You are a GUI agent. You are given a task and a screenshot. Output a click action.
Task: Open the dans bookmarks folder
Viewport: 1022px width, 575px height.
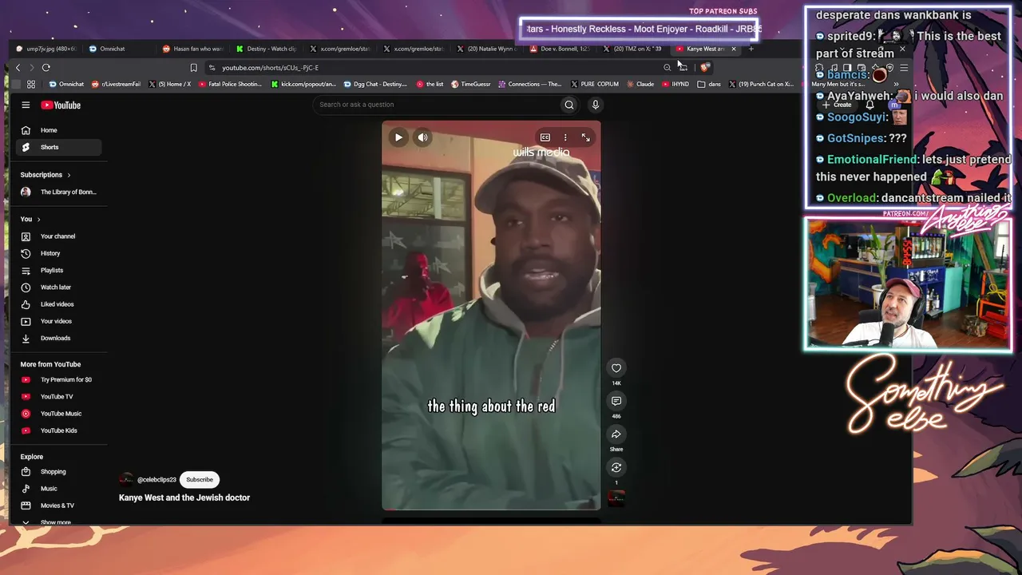tap(709, 84)
